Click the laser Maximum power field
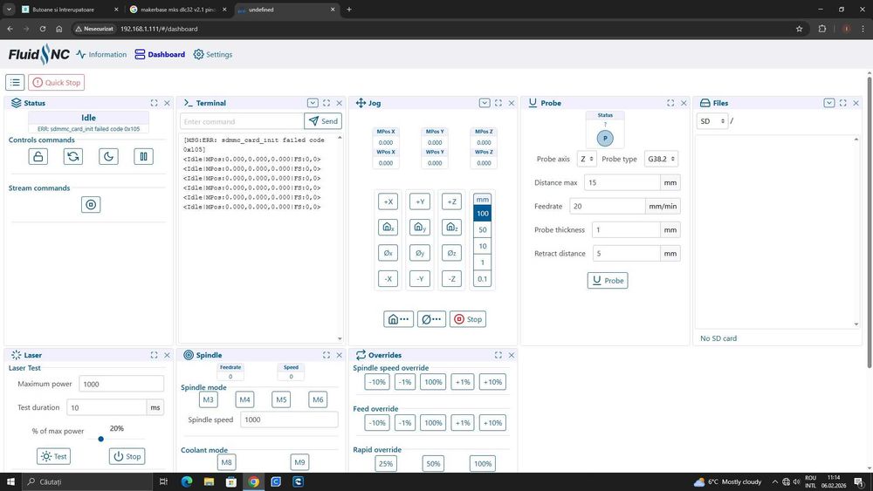The width and height of the screenshot is (873, 491). (121, 385)
